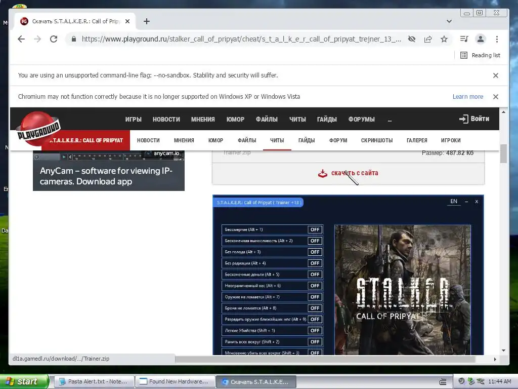Click Войти to log in
Screen dimensions: 518x389
pyautogui.click(x=474, y=119)
